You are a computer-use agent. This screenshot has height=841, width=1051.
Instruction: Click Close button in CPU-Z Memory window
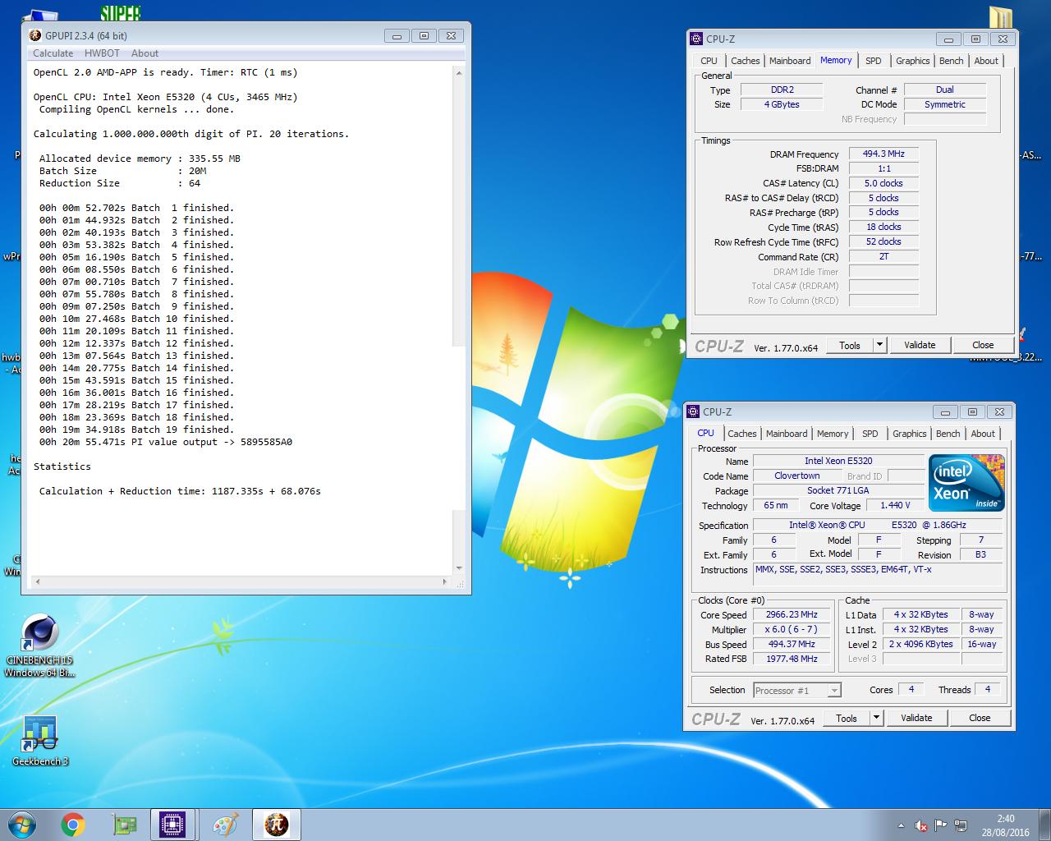pyautogui.click(x=983, y=345)
